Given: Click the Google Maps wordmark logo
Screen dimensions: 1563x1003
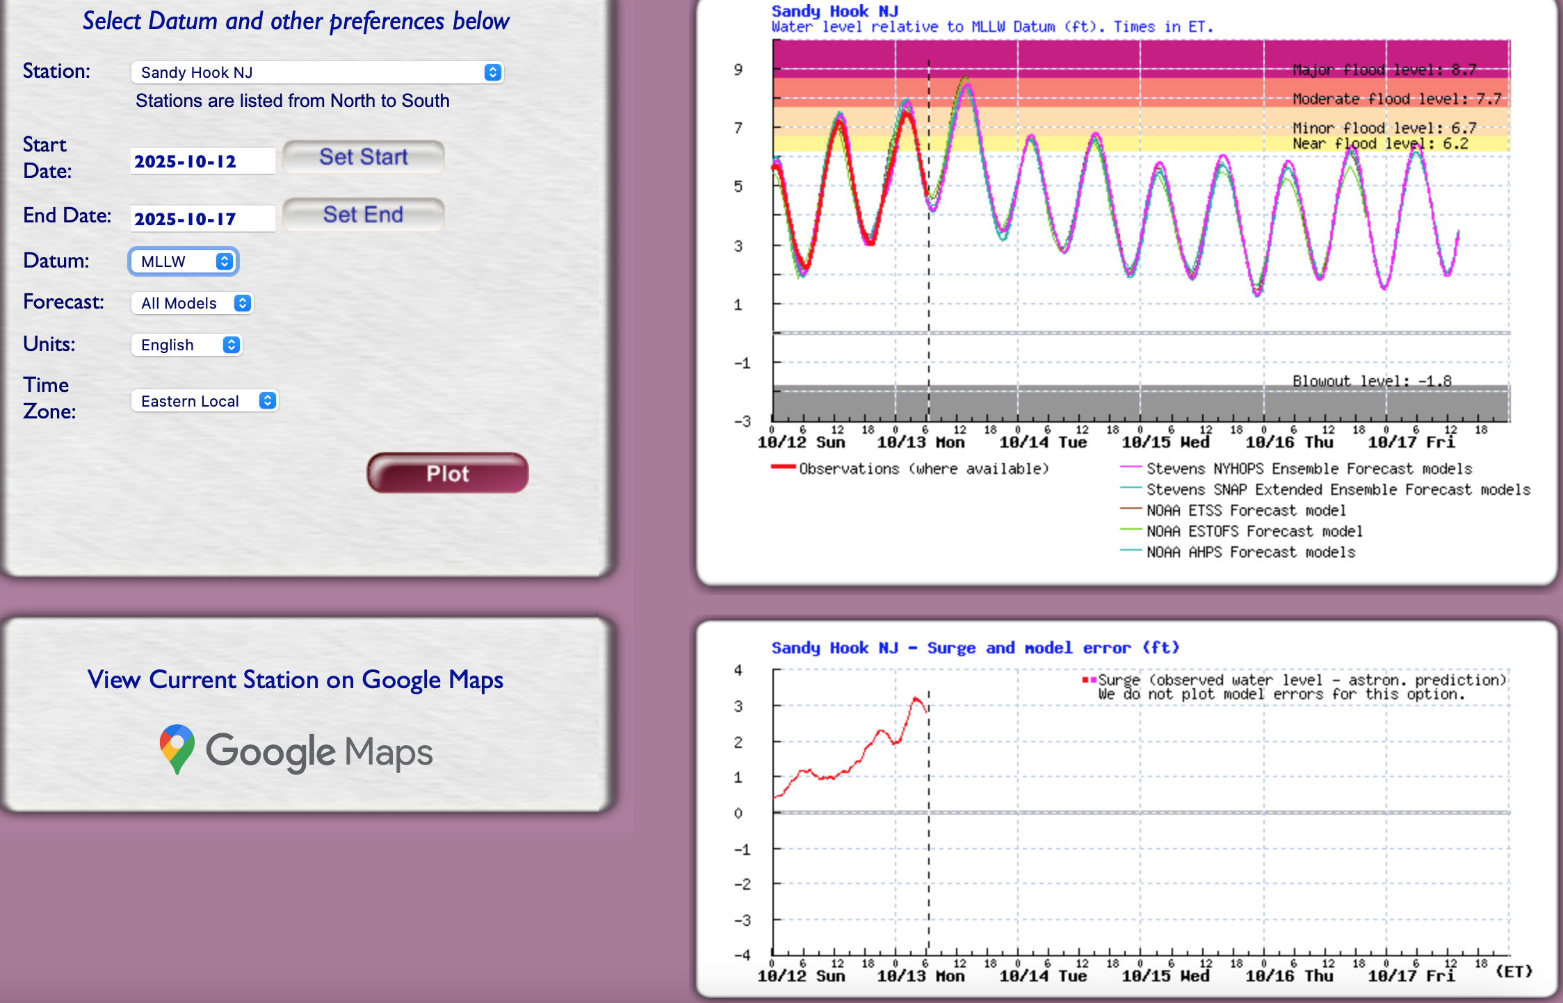Looking at the screenshot, I should tap(319, 752).
